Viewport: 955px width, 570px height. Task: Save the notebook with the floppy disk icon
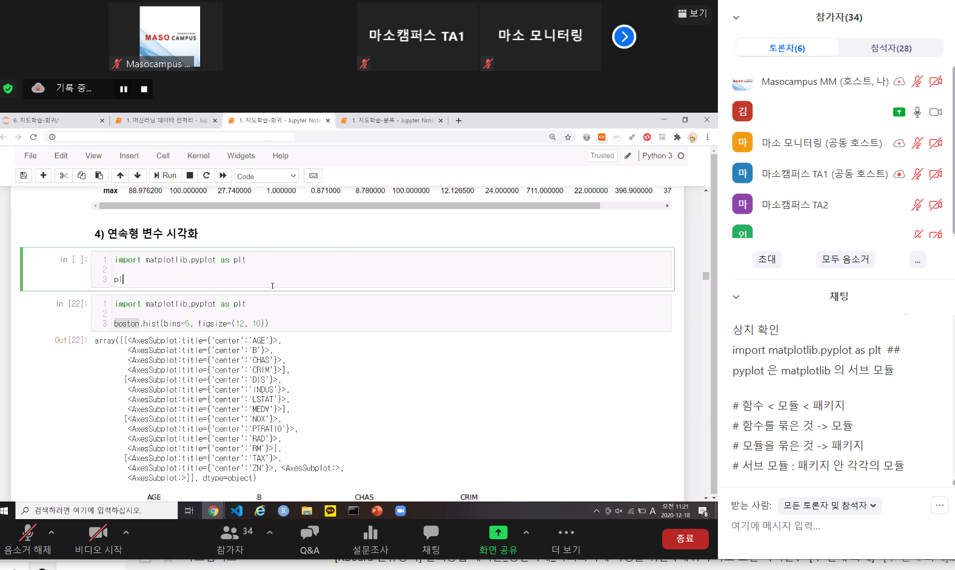click(23, 176)
